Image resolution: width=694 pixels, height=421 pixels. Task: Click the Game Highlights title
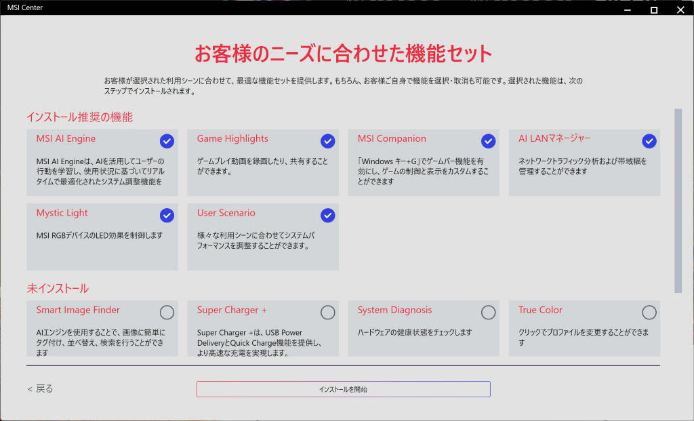click(x=232, y=138)
